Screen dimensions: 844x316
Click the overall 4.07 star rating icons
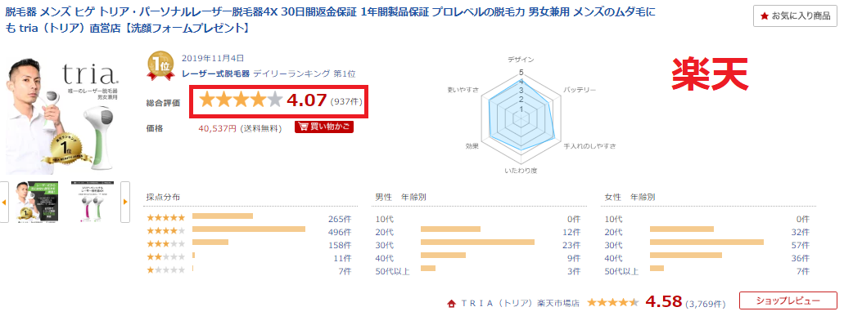(241, 100)
